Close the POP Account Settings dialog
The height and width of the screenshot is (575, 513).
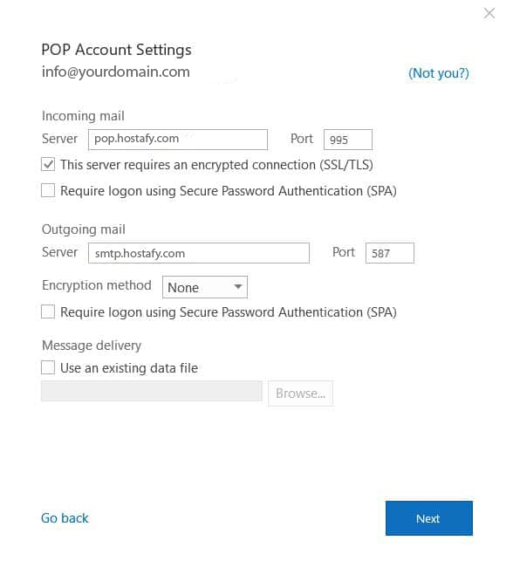(x=489, y=14)
